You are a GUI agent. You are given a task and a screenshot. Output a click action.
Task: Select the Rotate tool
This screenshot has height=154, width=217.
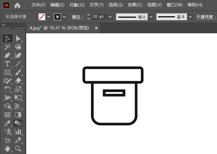click(x=7, y=89)
